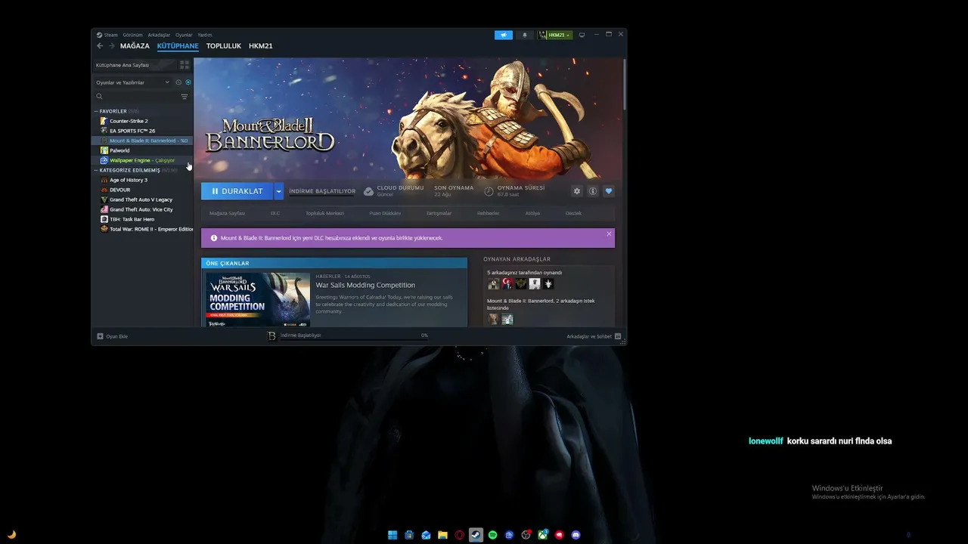Viewport: 968px width, 544px height.
Task: Go back with the left arrow icon
Action: click(100, 46)
